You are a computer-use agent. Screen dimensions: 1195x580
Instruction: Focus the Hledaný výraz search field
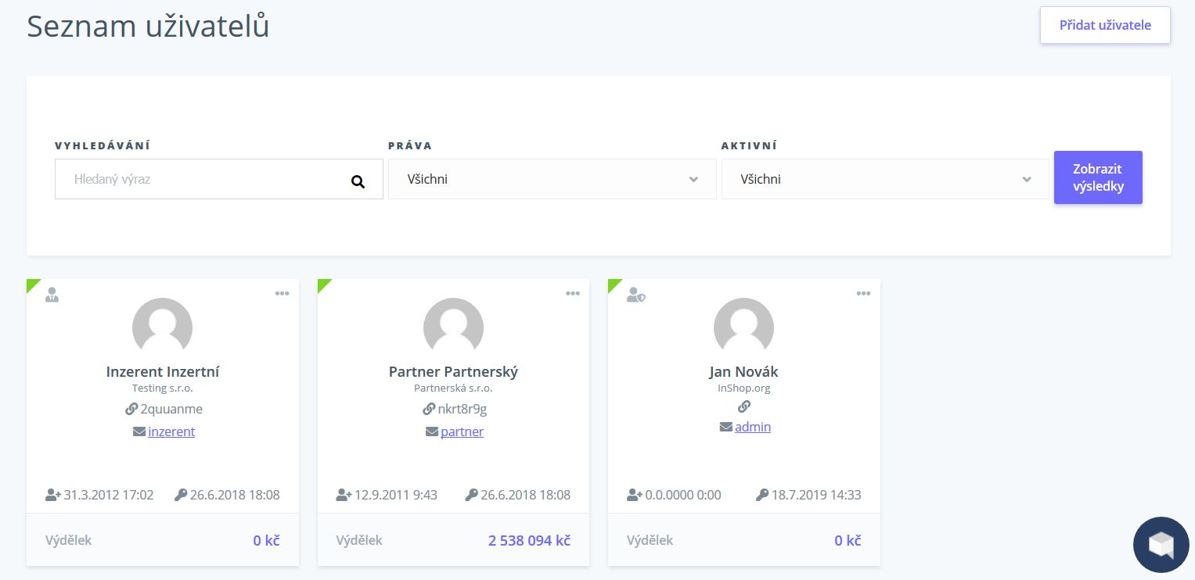(219, 179)
